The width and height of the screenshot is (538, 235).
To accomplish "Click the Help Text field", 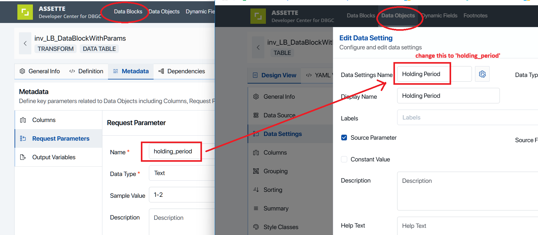I will (468, 226).
